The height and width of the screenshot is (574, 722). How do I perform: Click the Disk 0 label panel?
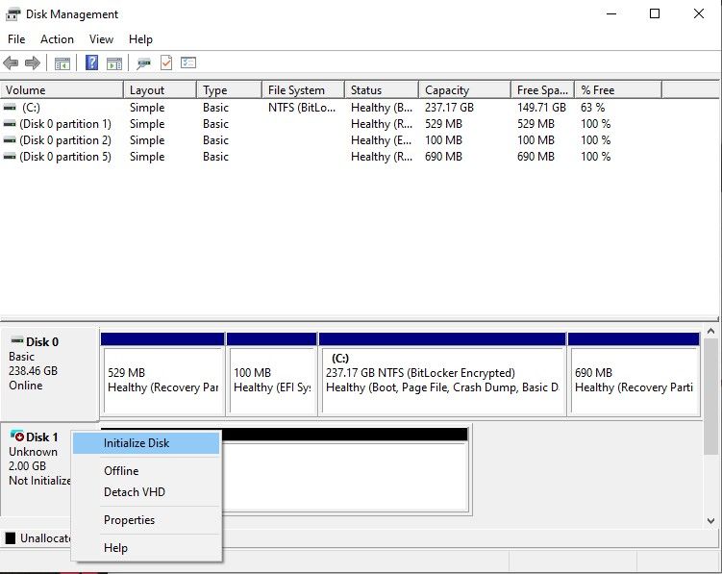coord(50,373)
